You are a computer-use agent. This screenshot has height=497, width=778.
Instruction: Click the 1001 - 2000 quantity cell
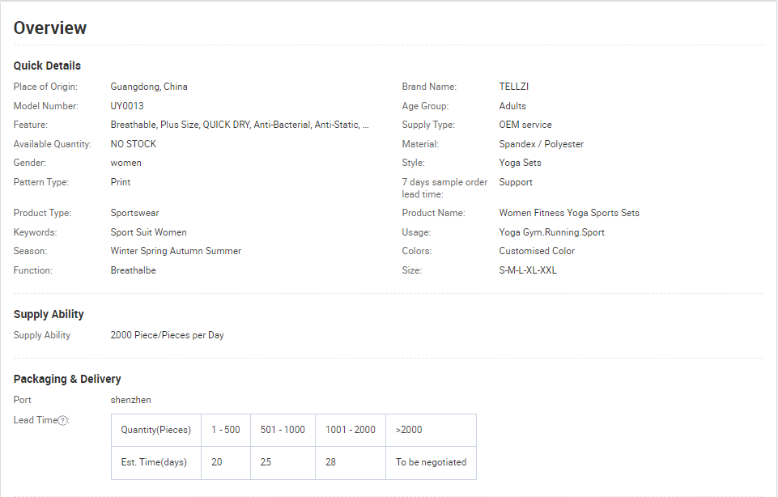[x=351, y=430]
